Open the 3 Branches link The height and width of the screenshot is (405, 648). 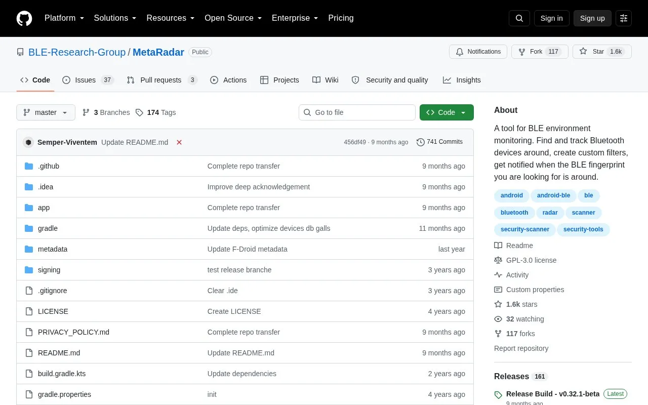point(106,112)
